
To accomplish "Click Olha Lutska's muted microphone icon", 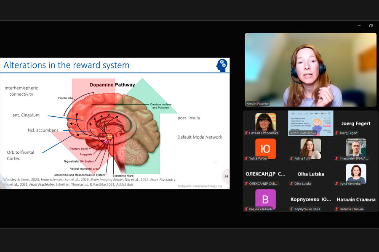I will coord(291,184).
